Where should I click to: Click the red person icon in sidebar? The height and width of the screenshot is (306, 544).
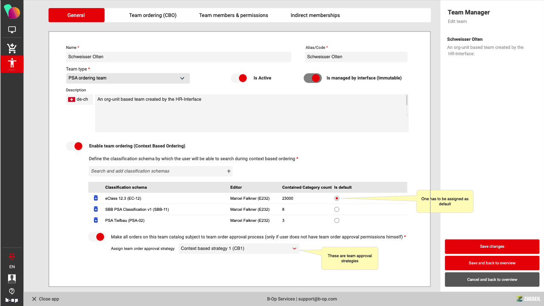point(12,64)
